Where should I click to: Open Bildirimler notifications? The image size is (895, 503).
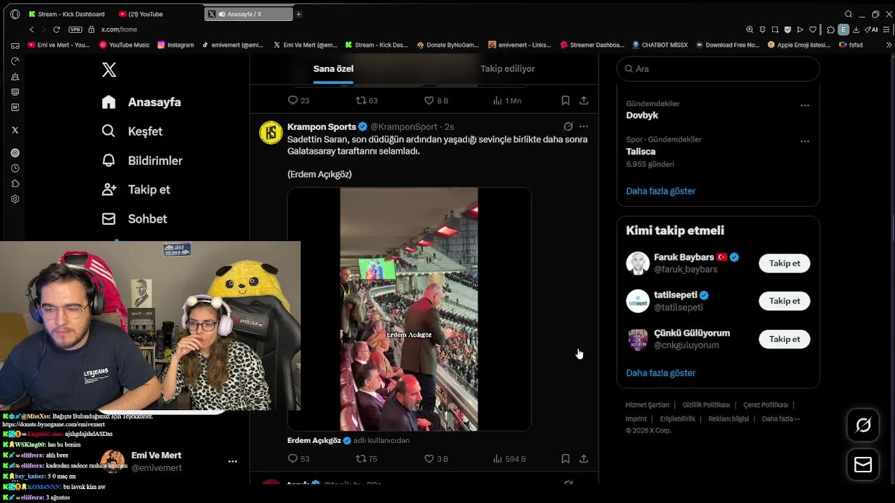pyautogui.click(x=142, y=161)
